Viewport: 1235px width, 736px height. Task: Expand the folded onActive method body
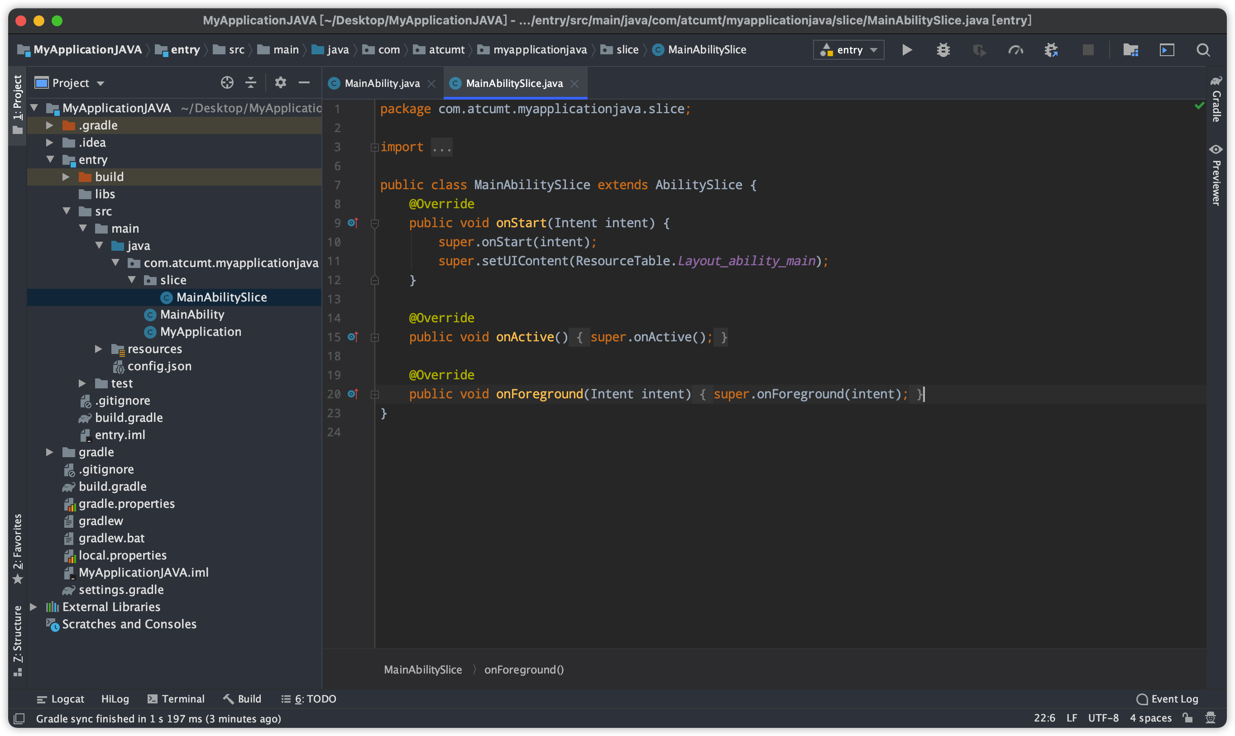[x=375, y=337]
